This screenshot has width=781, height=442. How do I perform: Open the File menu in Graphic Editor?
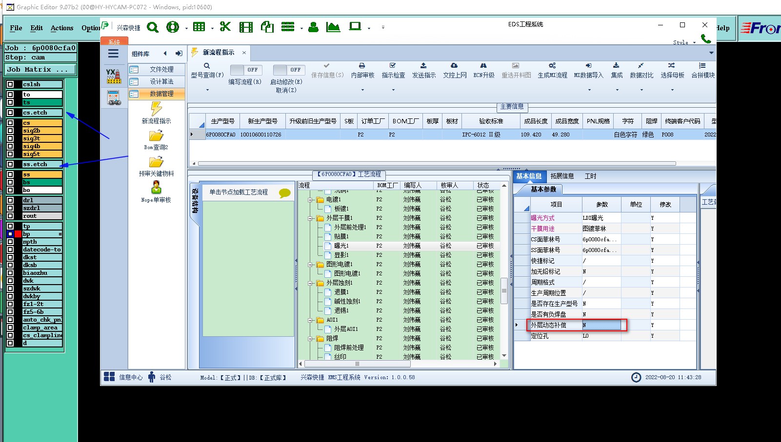click(x=16, y=28)
